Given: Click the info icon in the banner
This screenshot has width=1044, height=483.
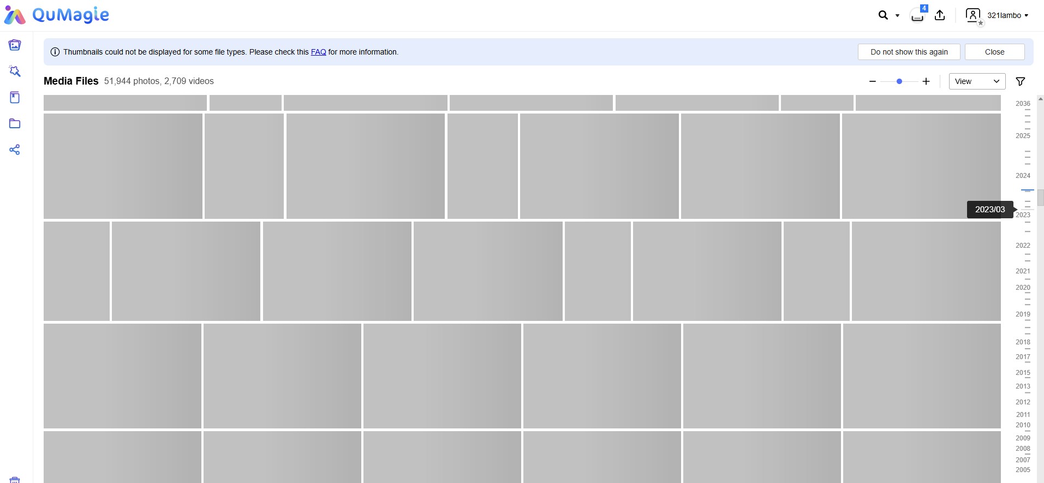Looking at the screenshot, I should point(55,52).
